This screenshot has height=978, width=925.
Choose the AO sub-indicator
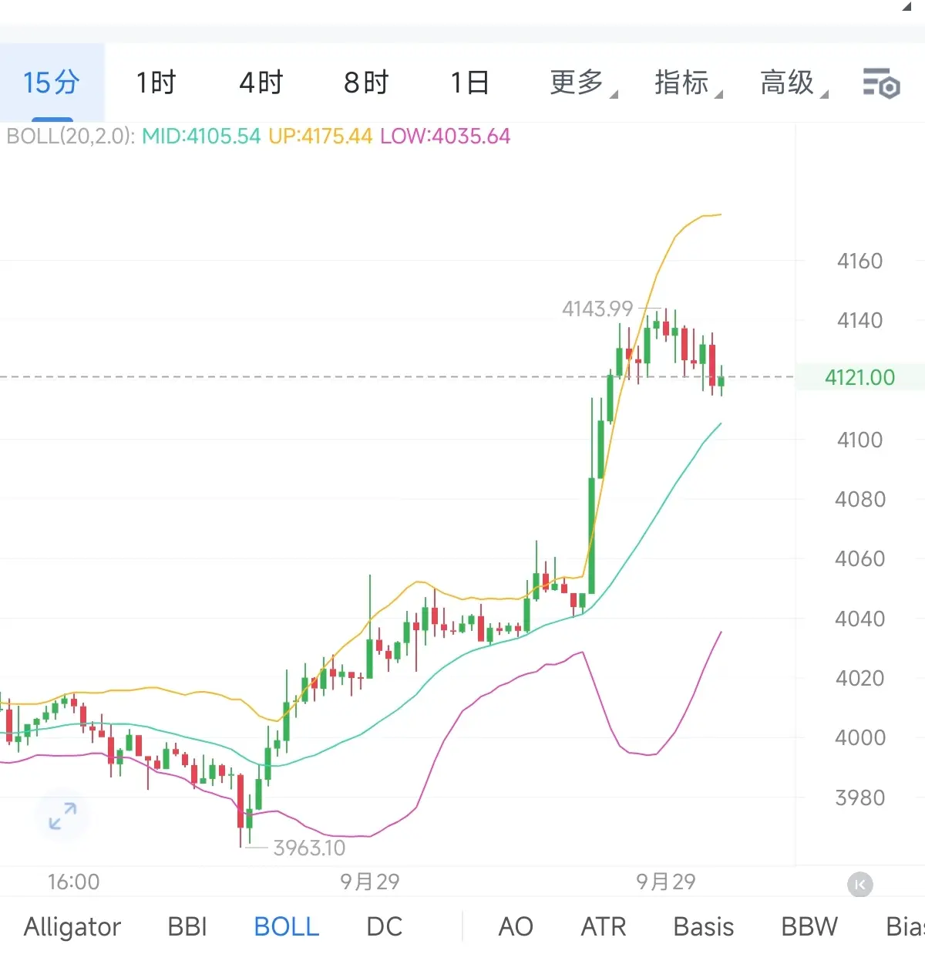coord(516,926)
